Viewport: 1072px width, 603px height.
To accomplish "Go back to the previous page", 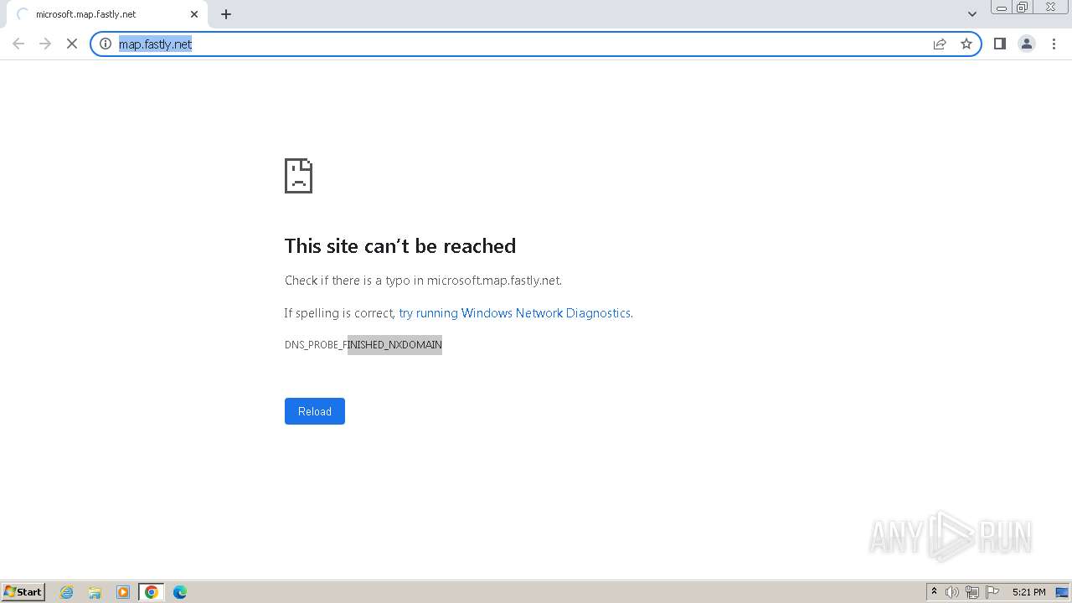I will [x=18, y=44].
